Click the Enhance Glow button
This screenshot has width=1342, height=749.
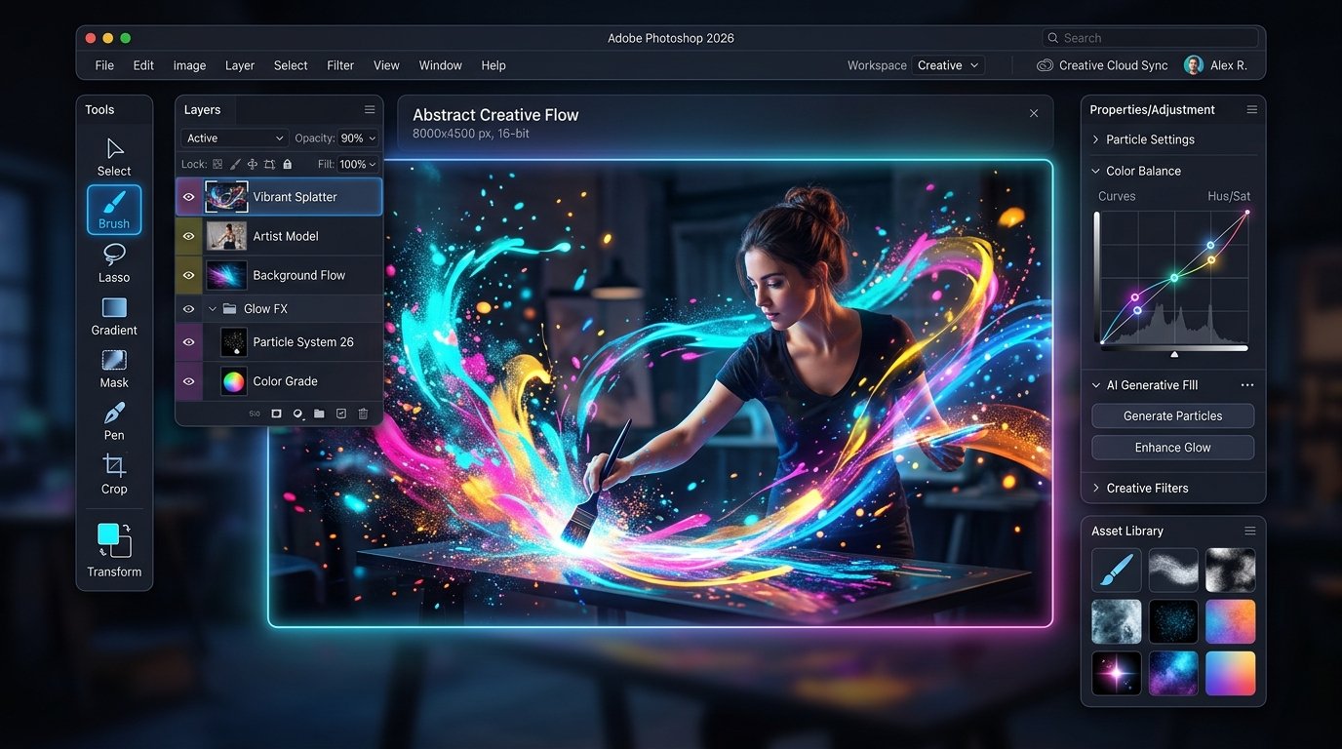(x=1172, y=448)
